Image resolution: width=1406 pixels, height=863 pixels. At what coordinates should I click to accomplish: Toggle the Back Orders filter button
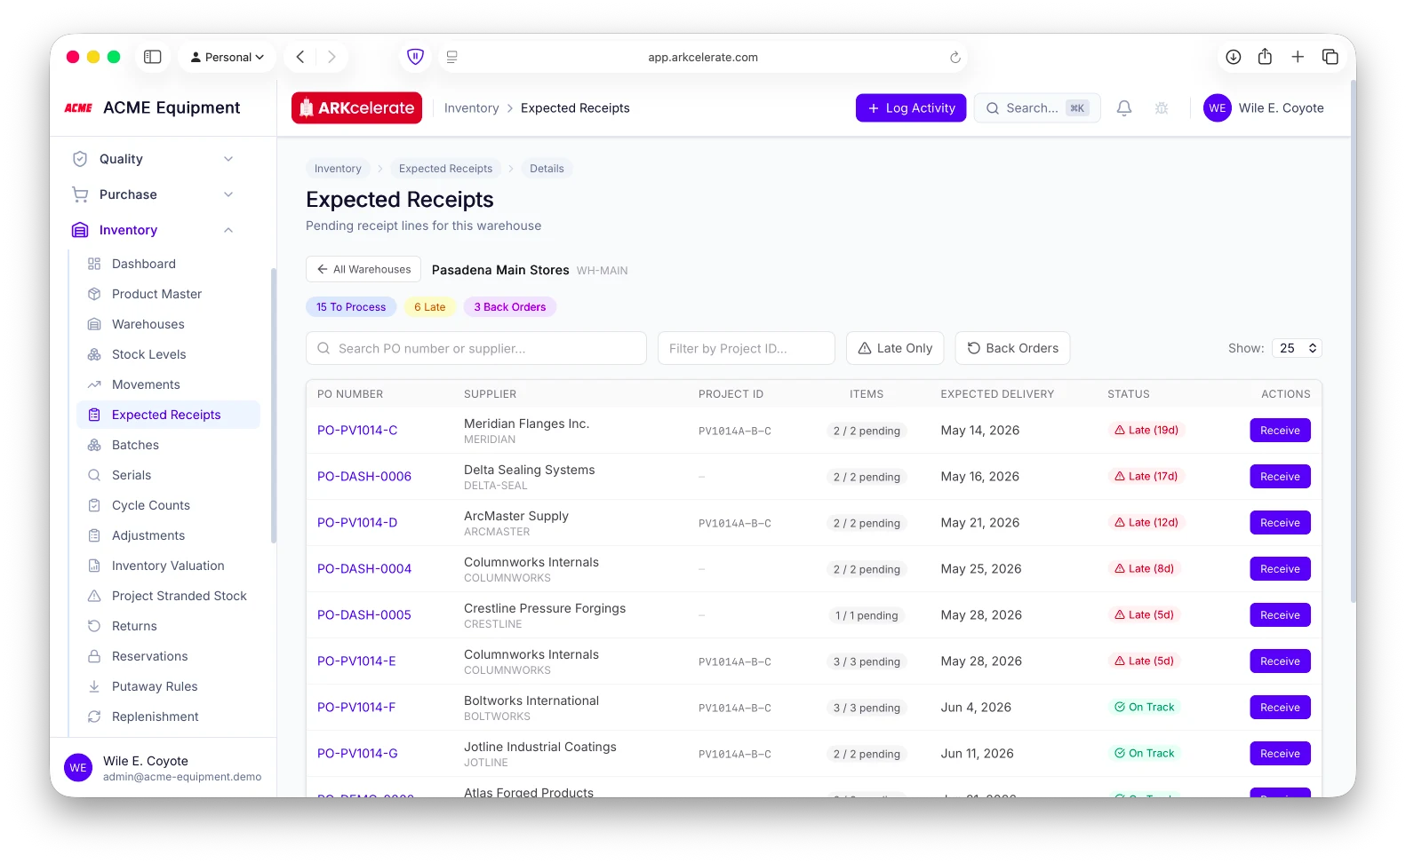(1012, 348)
